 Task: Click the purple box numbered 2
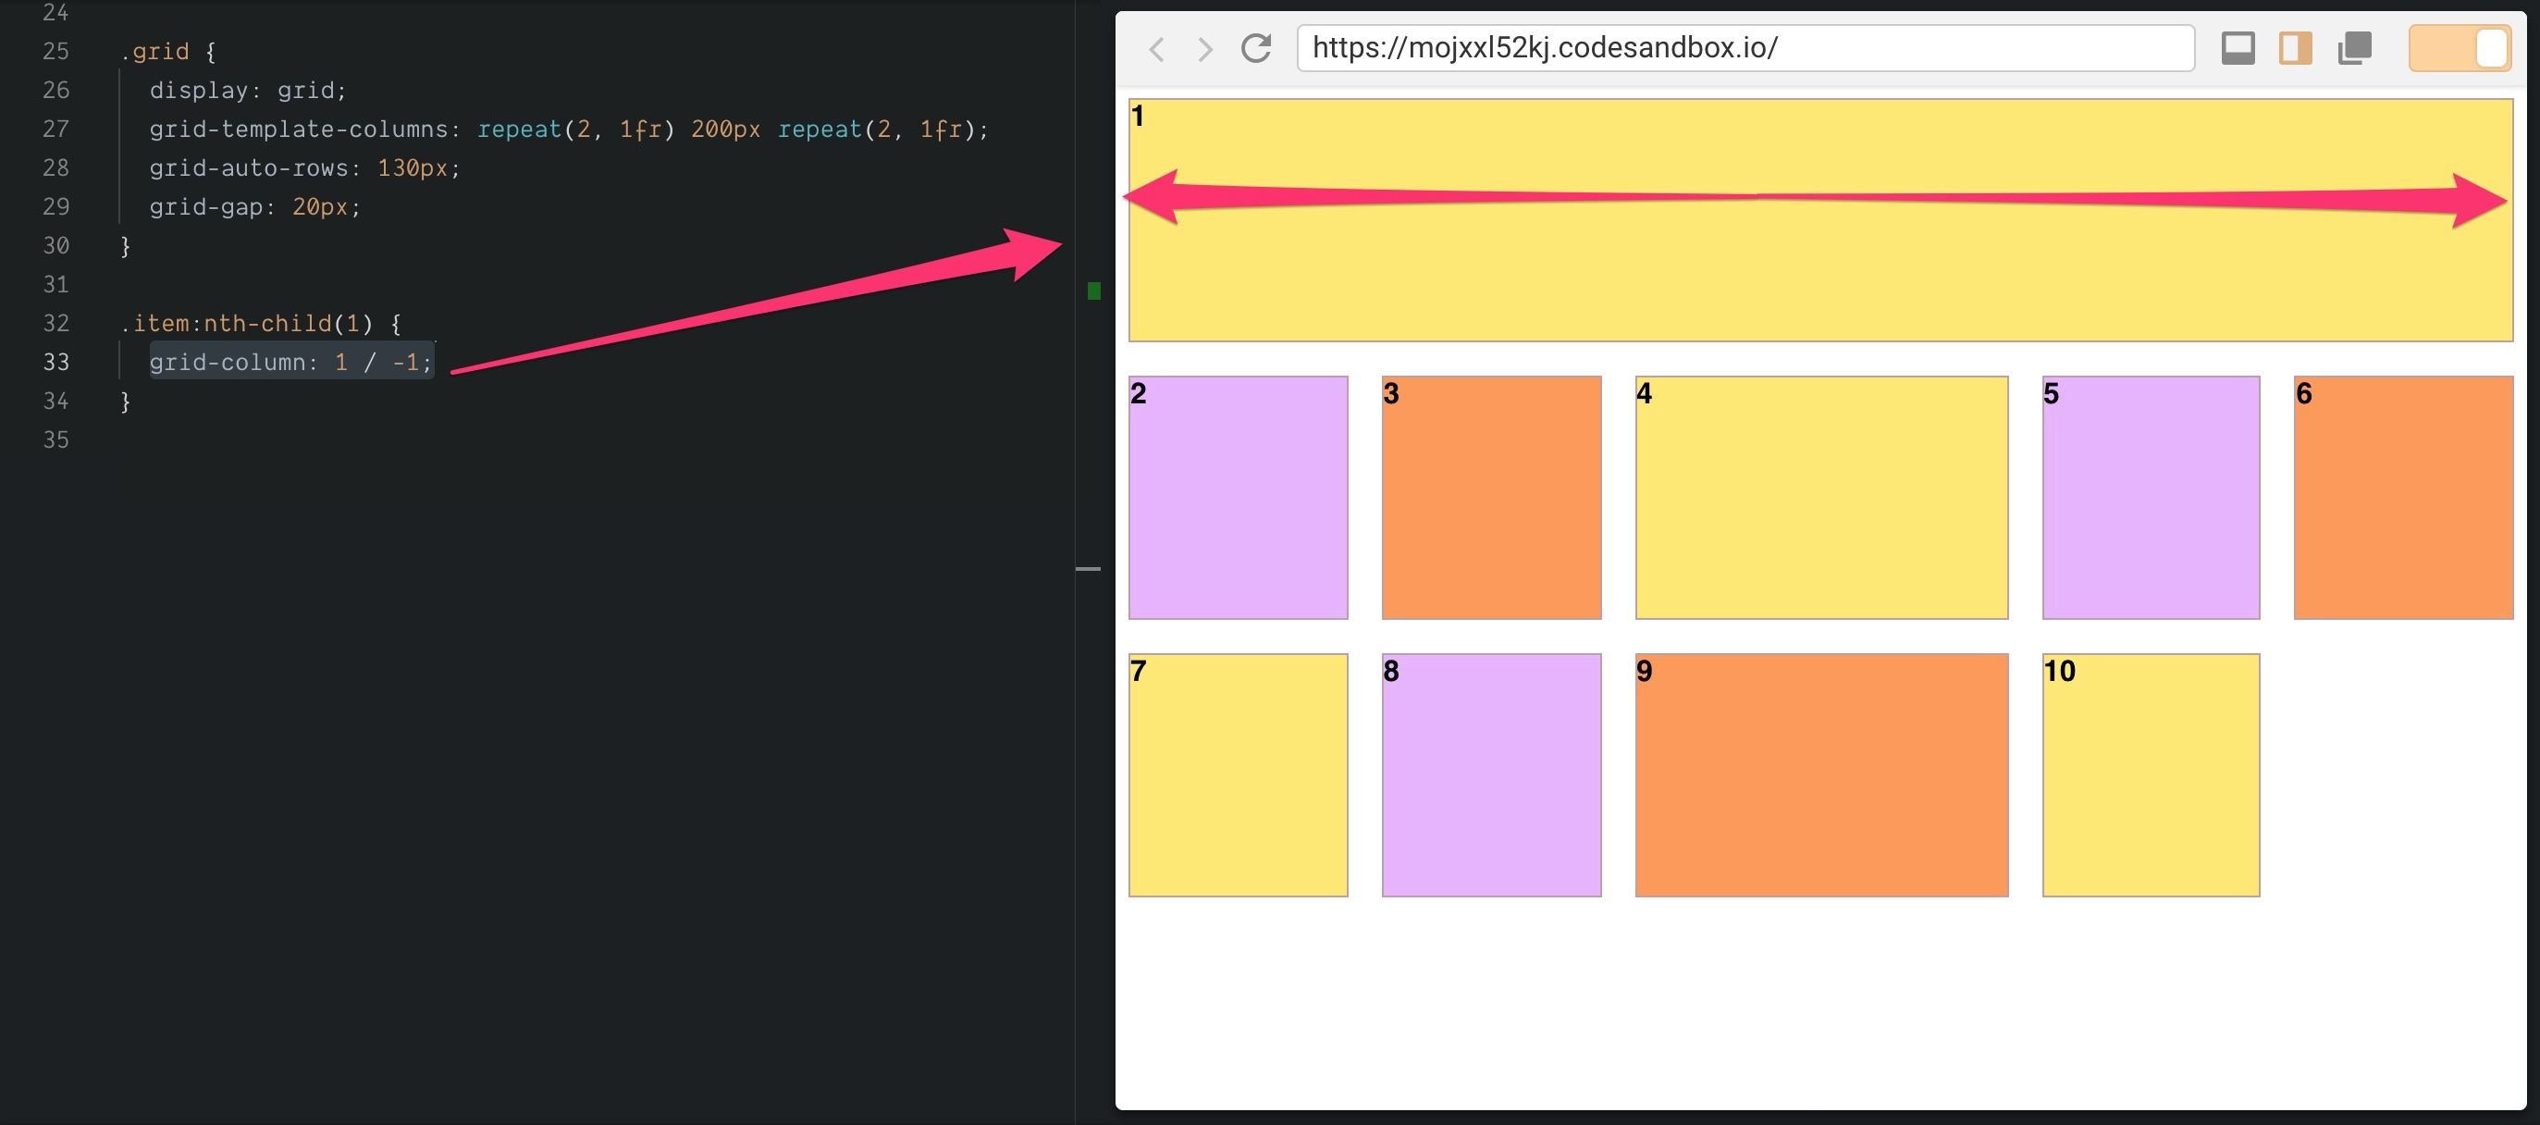pyautogui.click(x=1238, y=498)
